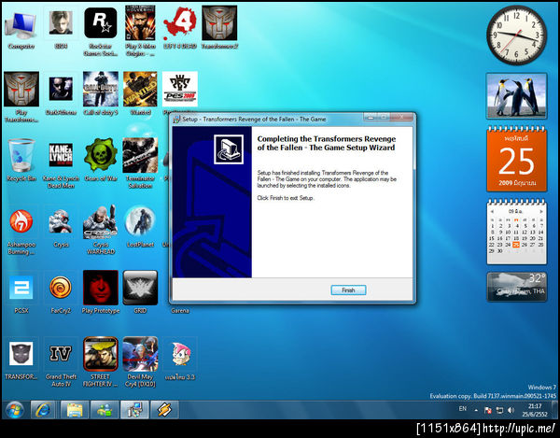Select the Call of Duty 5 icon

click(x=101, y=93)
